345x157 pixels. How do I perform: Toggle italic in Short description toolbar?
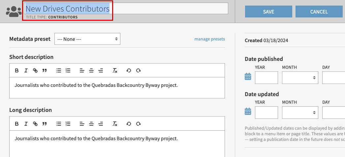click(x=26, y=70)
